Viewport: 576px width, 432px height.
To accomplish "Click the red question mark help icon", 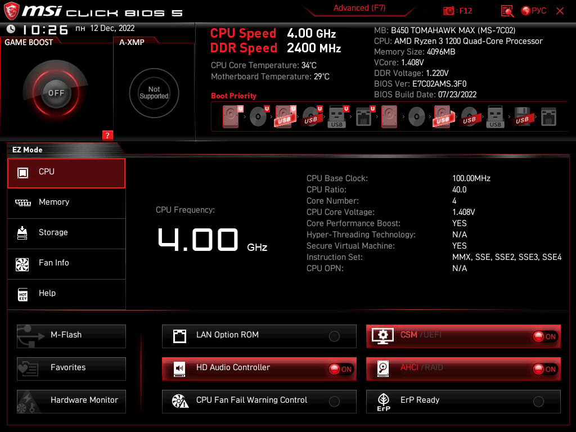I will tap(107, 135).
